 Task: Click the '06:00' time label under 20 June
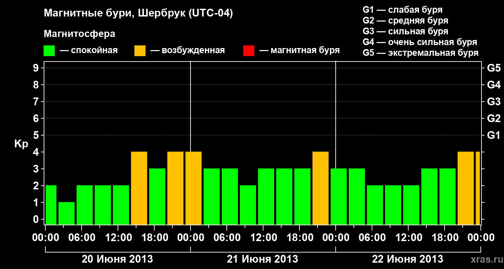[82, 238]
